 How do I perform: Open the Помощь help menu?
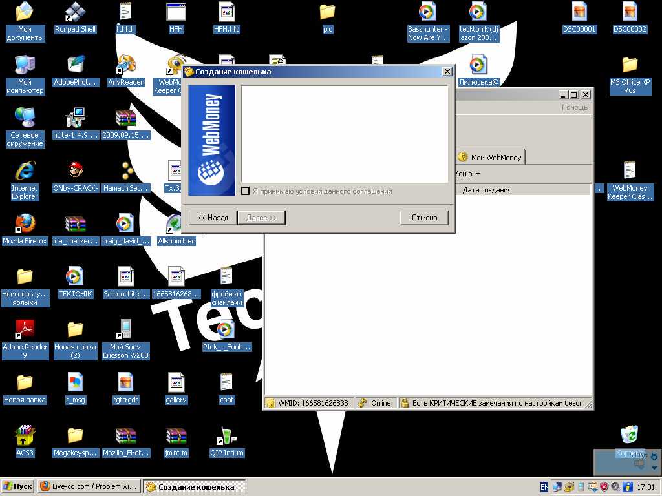pos(574,107)
